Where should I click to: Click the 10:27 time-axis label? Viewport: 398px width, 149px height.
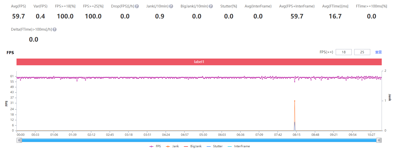tap(371, 135)
